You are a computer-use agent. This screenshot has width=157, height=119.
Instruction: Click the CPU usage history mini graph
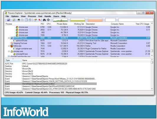pyautogui.click(x=60, y=20)
